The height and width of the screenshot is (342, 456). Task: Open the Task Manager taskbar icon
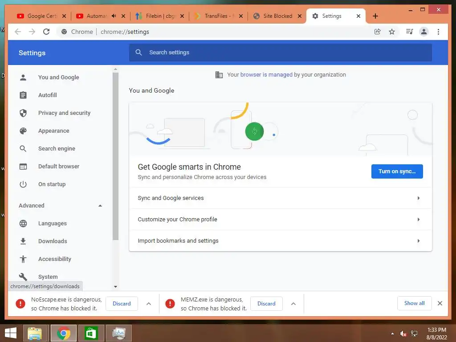click(118, 333)
